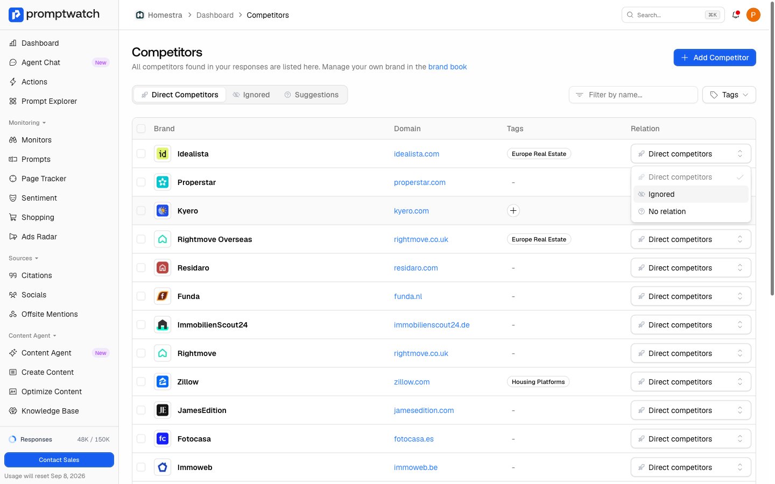Image resolution: width=775 pixels, height=484 pixels.
Task: Select the Direct Competitors tab
Action: tap(180, 95)
